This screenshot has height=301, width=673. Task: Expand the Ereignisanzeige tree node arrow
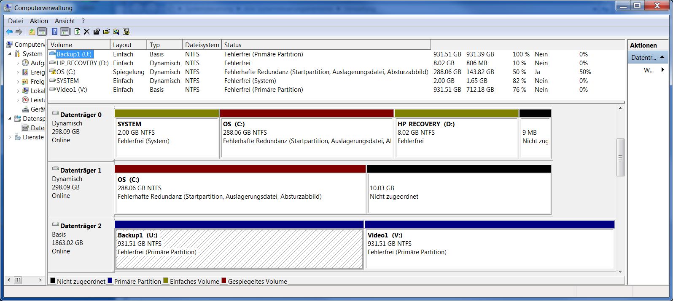pyautogui.click(x=18, y=72)
